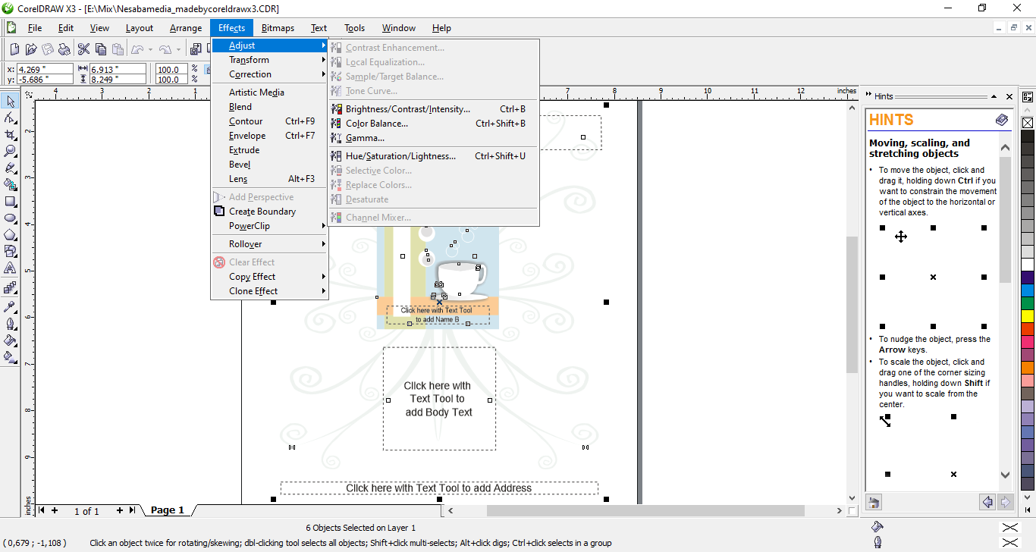
Task: Open Brightness/Contrast/Intensity dialog
Action: (407, 109)
